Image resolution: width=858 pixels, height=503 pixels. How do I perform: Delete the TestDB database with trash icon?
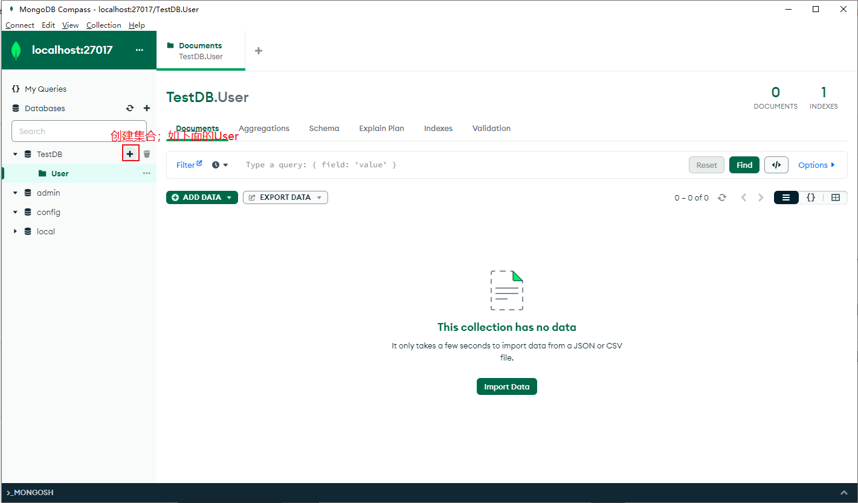147,154
